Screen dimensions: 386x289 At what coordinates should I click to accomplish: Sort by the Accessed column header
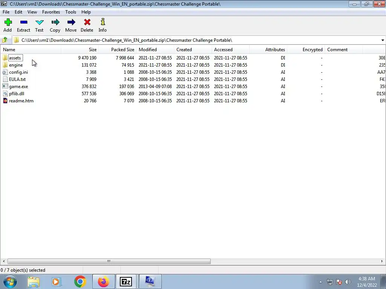click(x=230, y=50)
